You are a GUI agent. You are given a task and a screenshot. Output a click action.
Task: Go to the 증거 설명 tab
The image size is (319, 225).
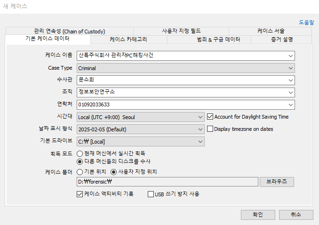pos(281,40)
